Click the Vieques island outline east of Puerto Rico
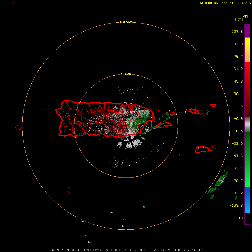Image resolution: width=252 pixels, height=252 pixels. point(164,125)
